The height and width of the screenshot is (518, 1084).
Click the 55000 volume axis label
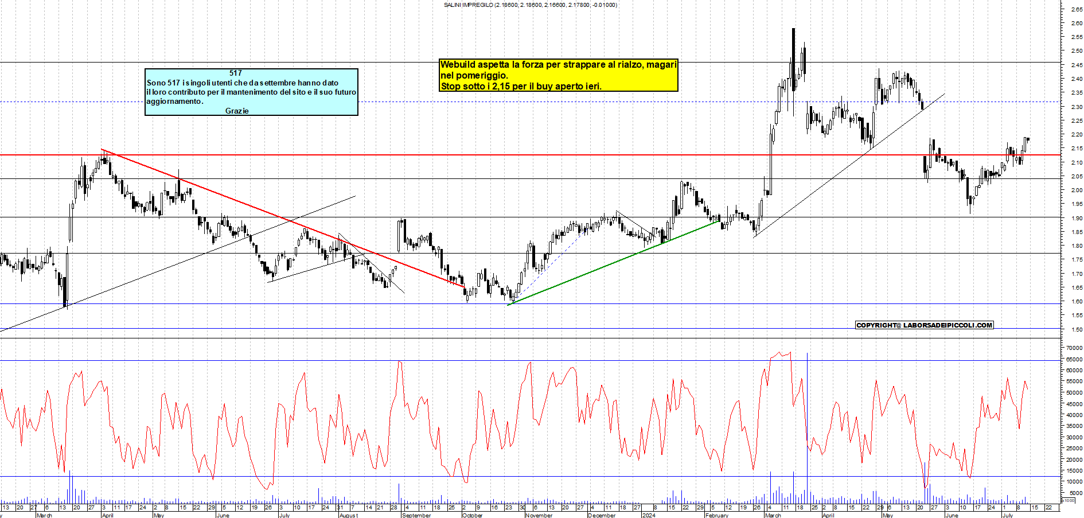coord(1074,382)
